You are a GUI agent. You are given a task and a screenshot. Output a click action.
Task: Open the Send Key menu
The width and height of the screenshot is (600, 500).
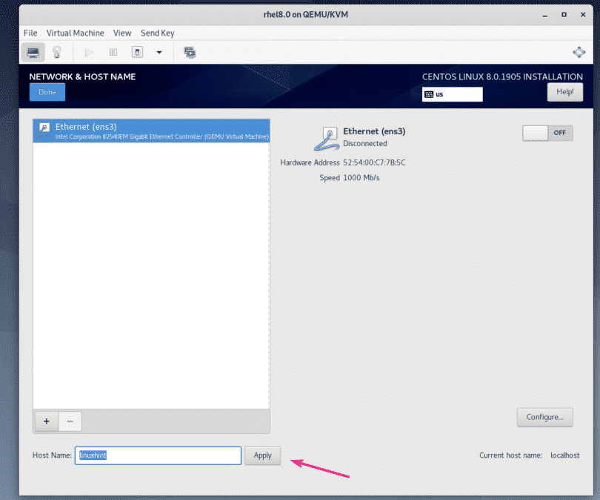(157, 33)
